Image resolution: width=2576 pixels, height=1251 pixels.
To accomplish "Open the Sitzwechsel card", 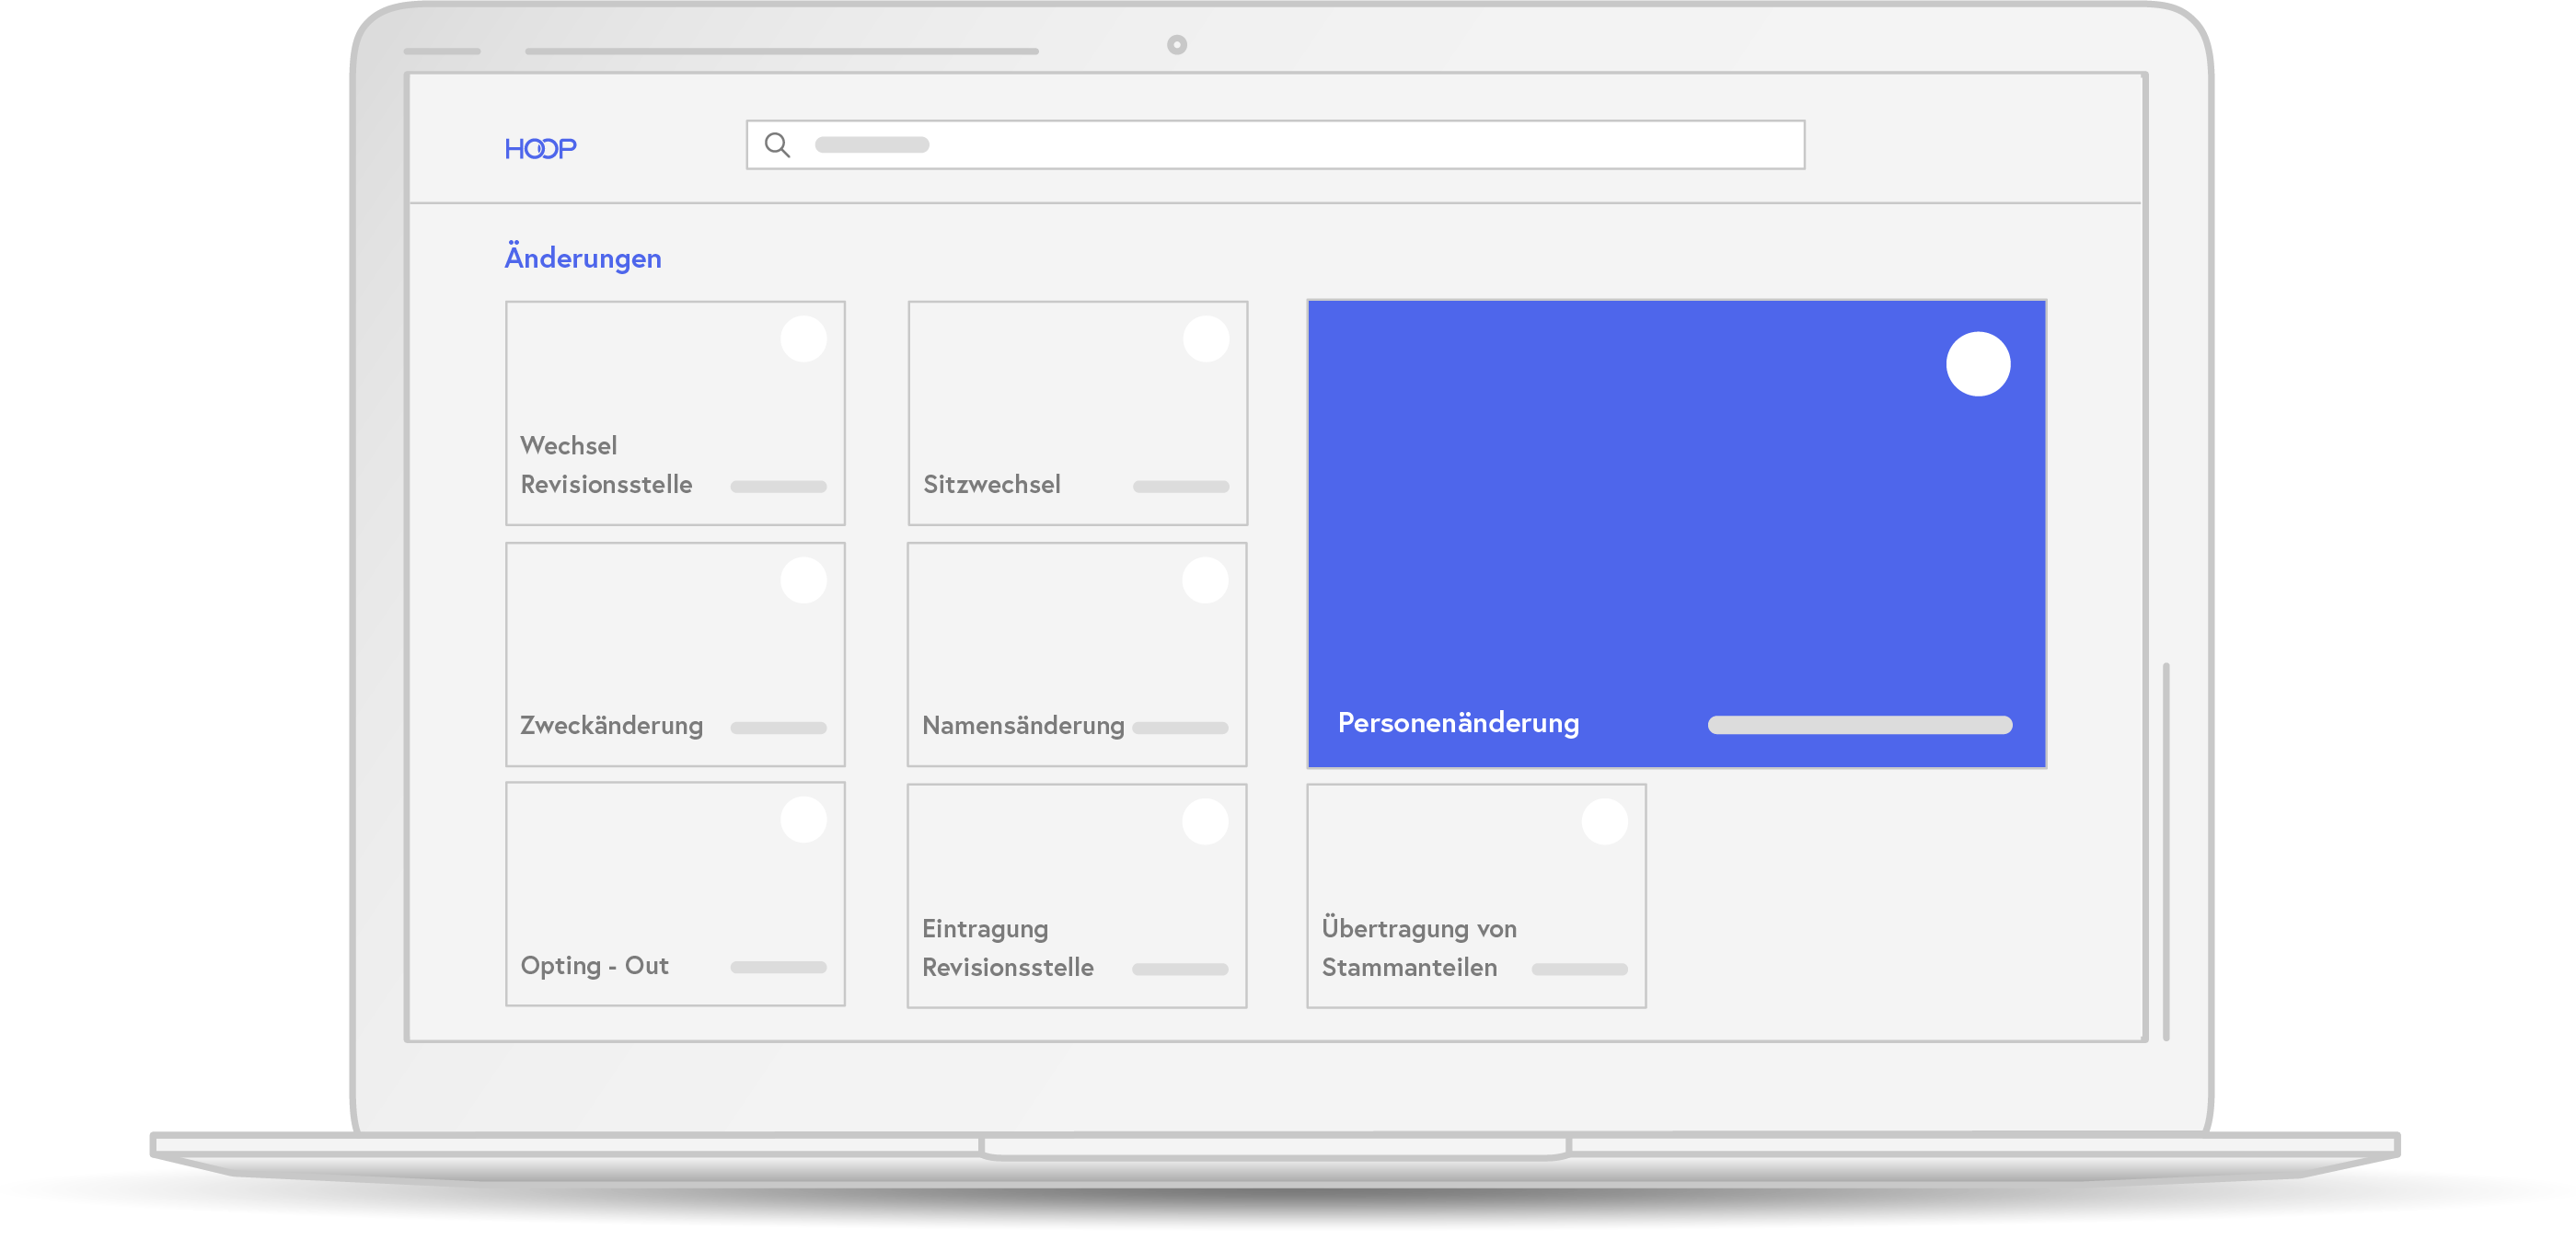I will point(1077,413).
